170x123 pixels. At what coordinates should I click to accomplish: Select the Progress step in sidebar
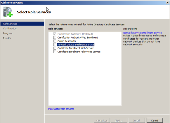(x=8, y=34)
